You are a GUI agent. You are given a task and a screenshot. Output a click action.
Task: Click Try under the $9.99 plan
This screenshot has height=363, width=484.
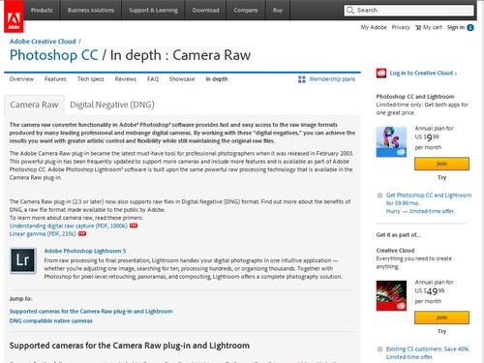441,177
